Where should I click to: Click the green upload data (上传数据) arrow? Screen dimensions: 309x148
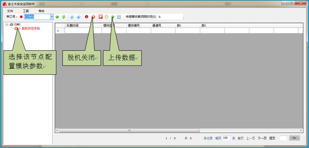click(x=113, y=17)
